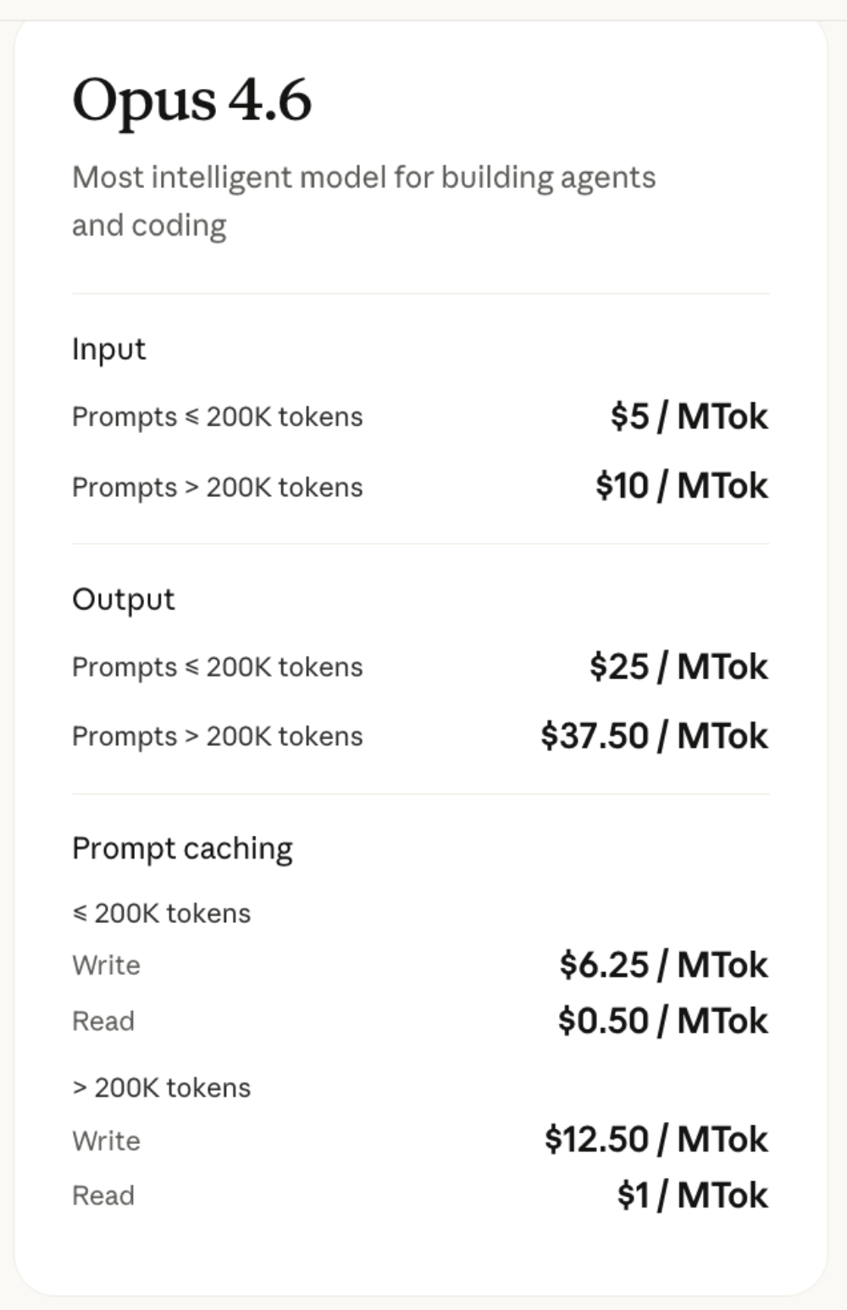Click Output's 'Prompts ≤ 200K tokens' label

point(217,666)
